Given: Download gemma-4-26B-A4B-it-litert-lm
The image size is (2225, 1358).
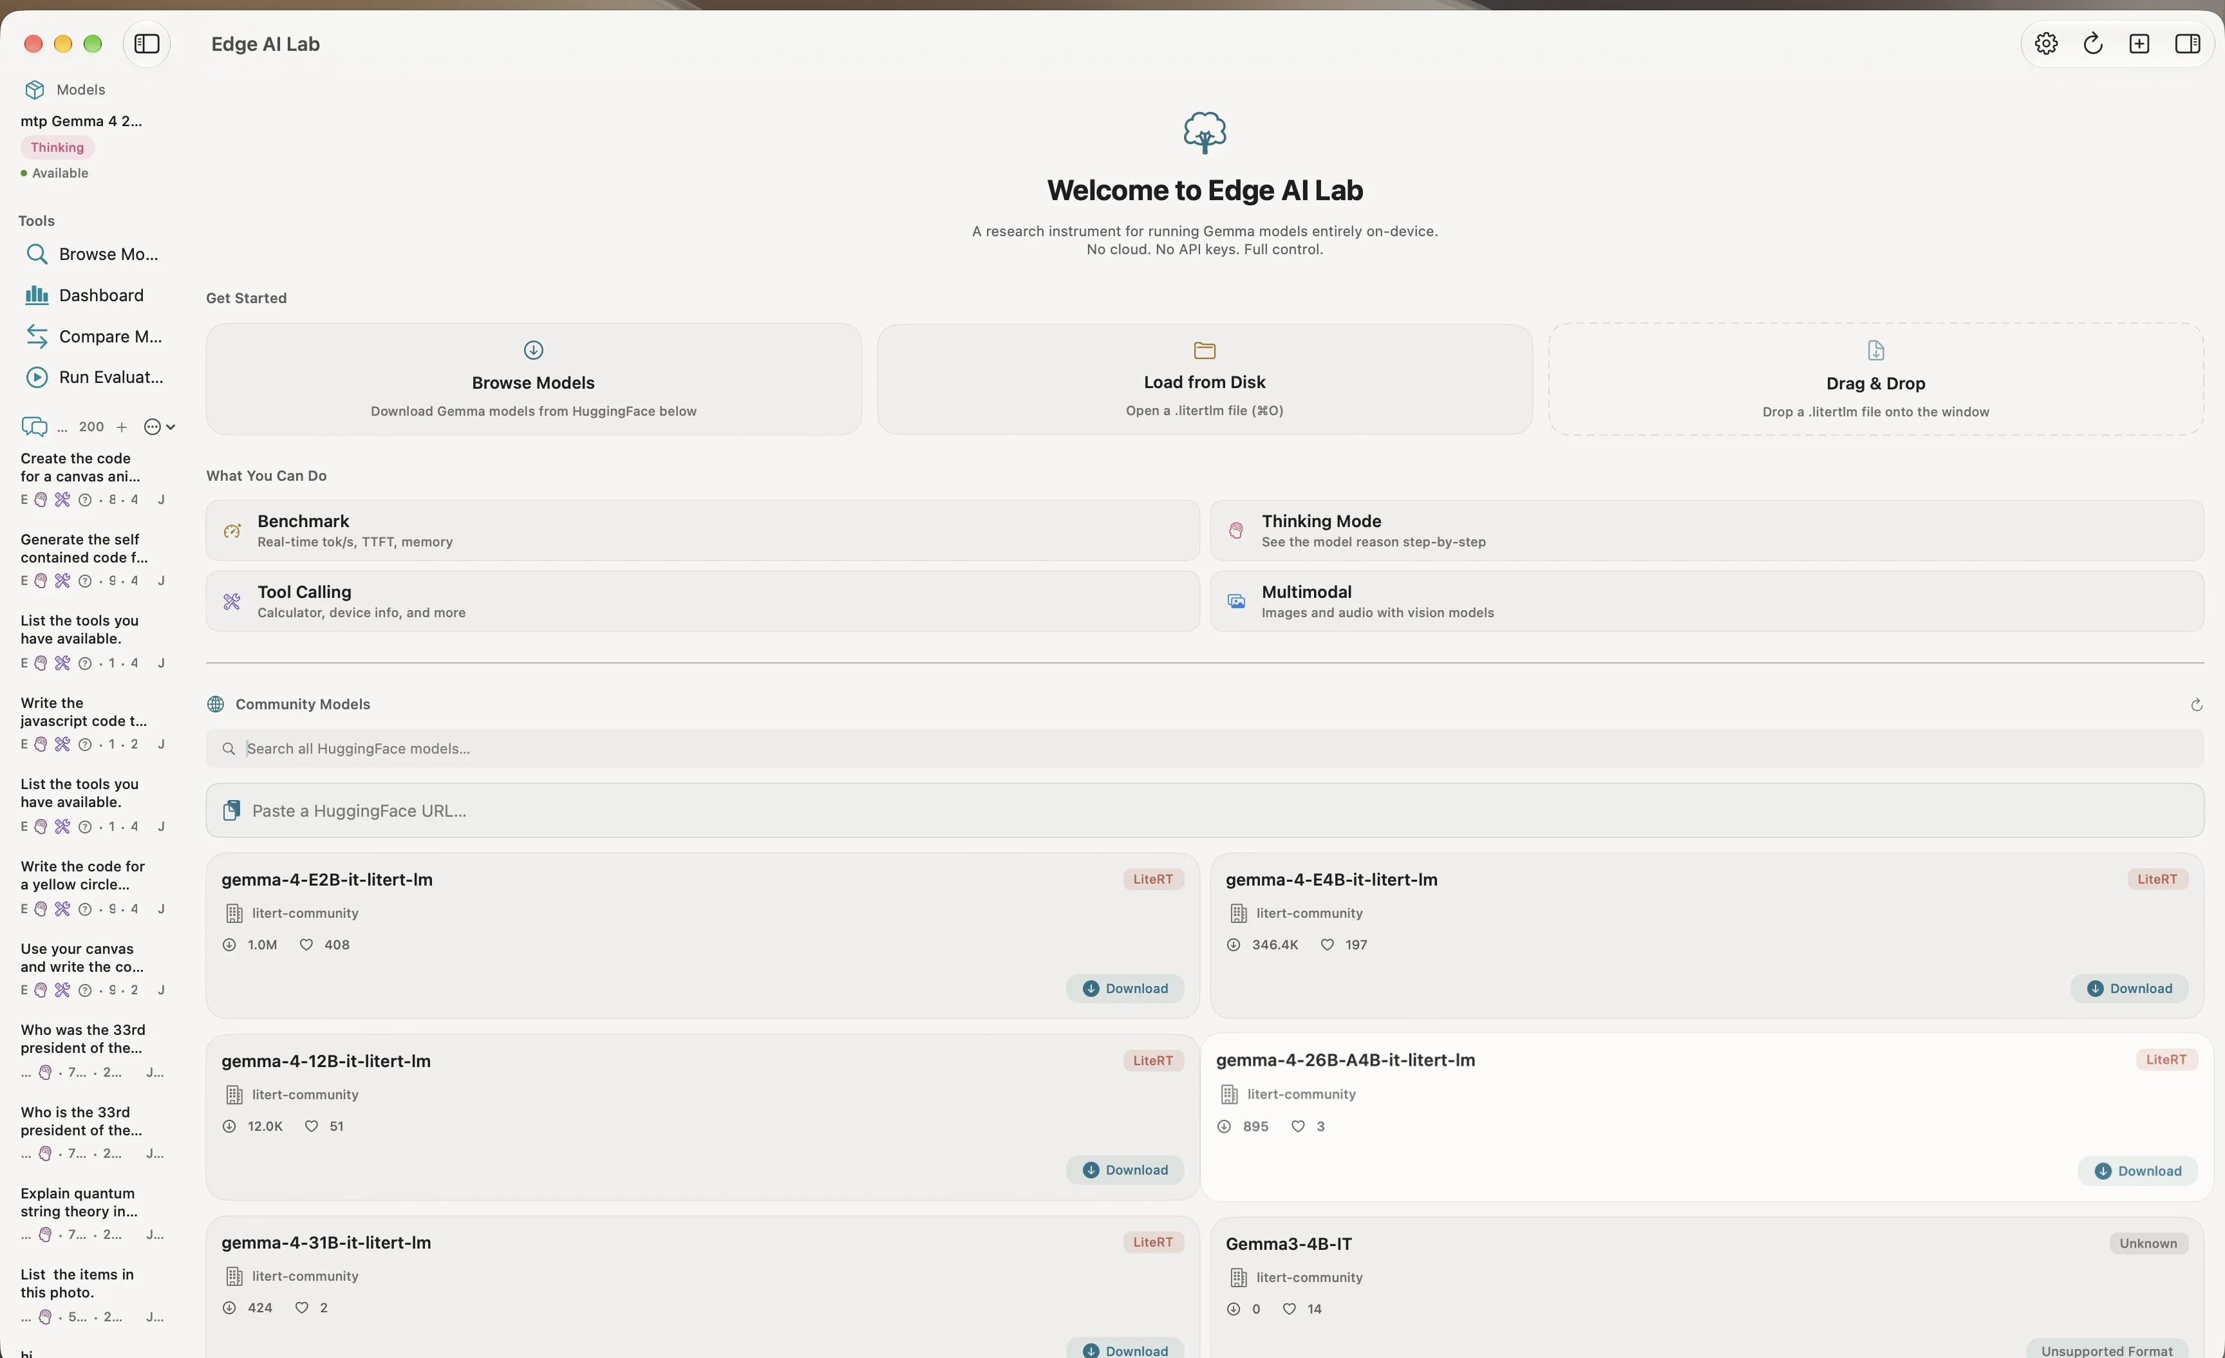Looking at the screenshot, I should tap(2137, 1170).
